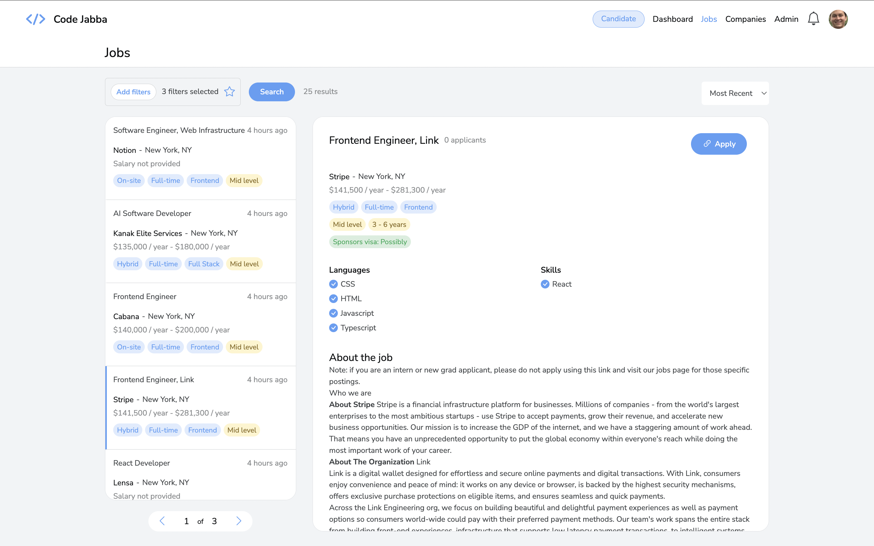Click the user profile avatar
This screenshot has width=874, height=546.
[838, 19]
